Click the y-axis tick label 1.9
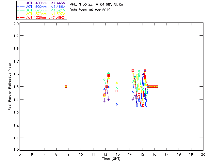The height and width of the screenshot is (167, 209). pyautogui.click(x=16, y=36)
